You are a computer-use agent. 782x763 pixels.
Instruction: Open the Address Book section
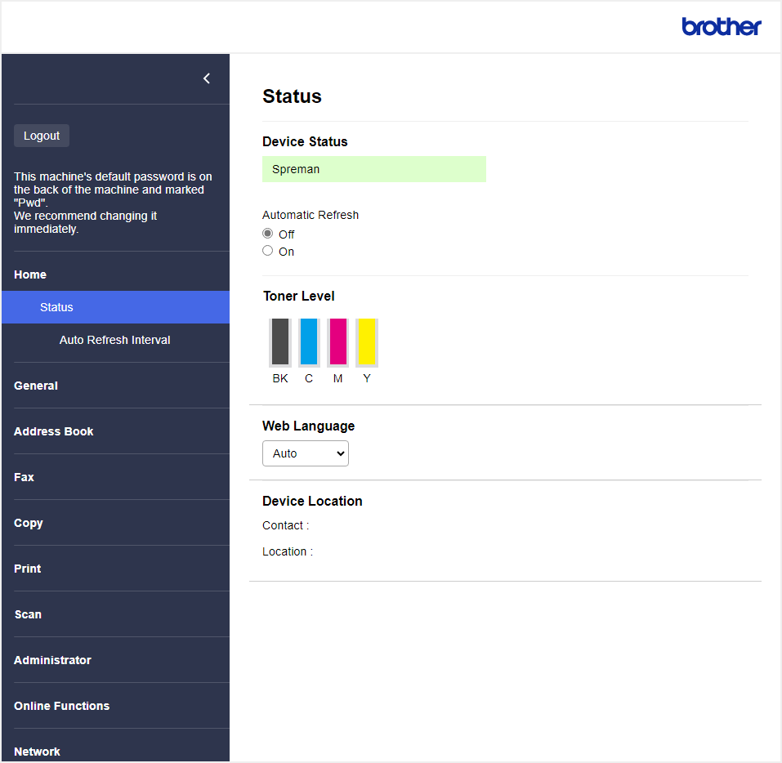click(53, 431)
